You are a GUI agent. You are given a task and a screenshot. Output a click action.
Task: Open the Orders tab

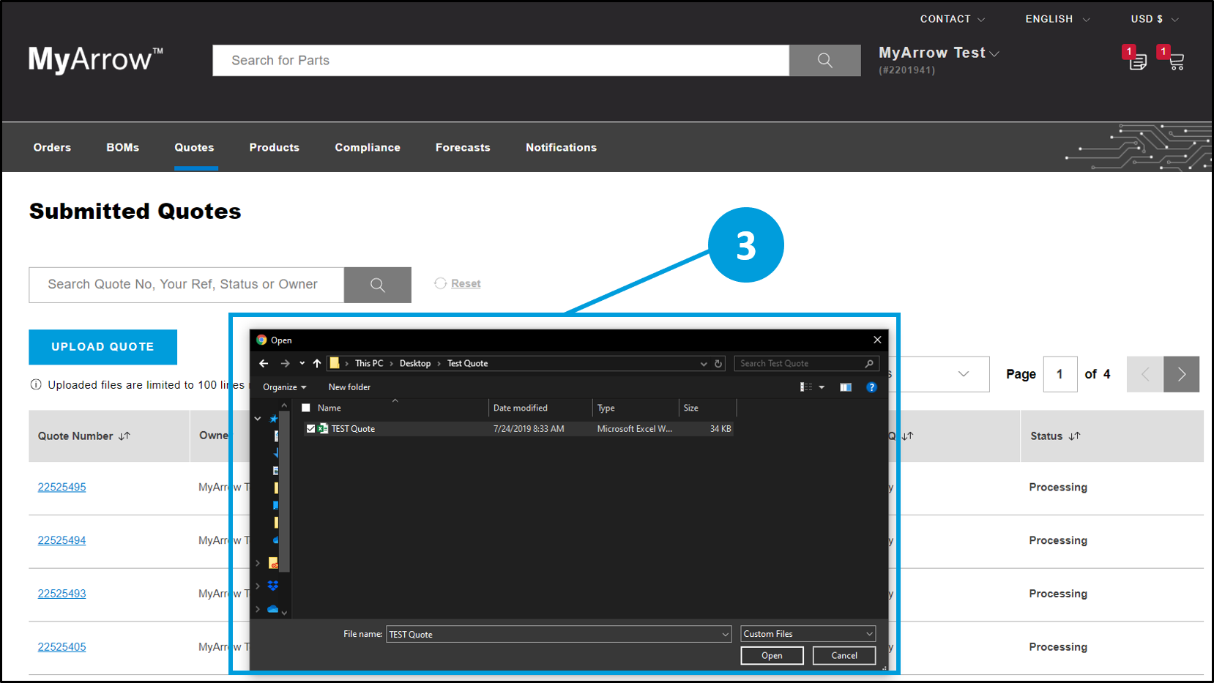coord(52,147)
